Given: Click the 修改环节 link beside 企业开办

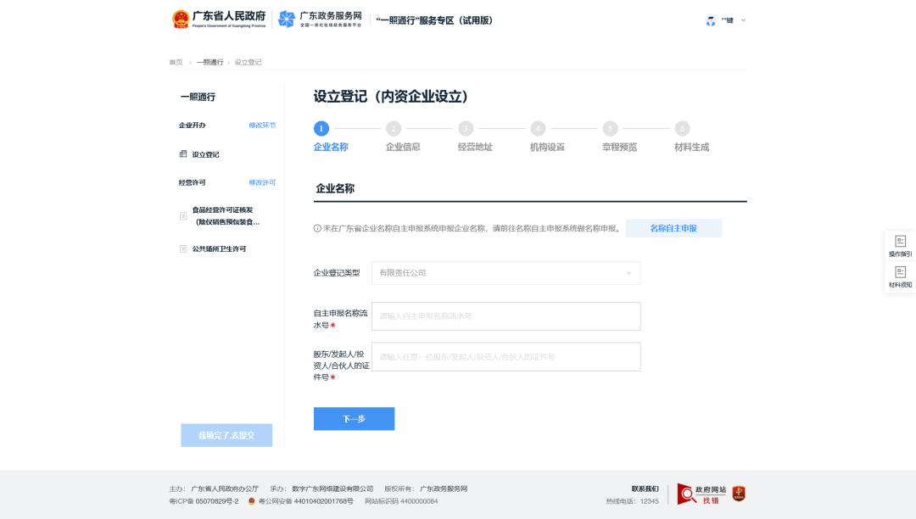Looking at the screenshot, I should [x=264, y=125].
